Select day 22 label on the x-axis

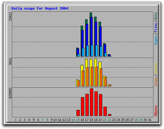109,120
